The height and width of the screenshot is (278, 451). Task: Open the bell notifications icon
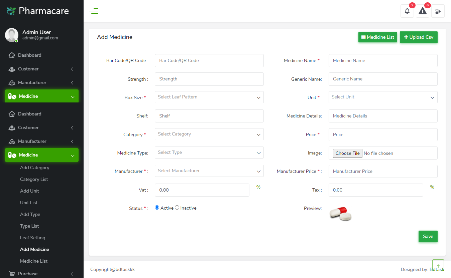[x=407, y=11]
